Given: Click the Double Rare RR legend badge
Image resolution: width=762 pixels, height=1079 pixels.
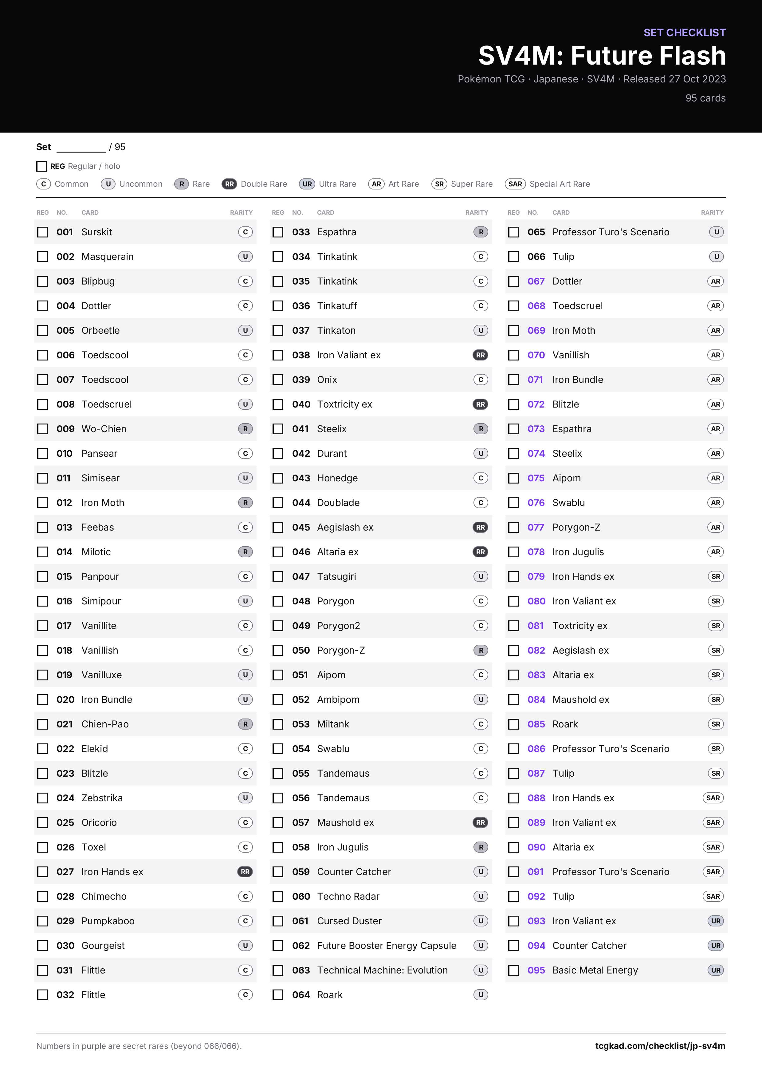Looking at the screenshot, I should click(x=229, y=184).
